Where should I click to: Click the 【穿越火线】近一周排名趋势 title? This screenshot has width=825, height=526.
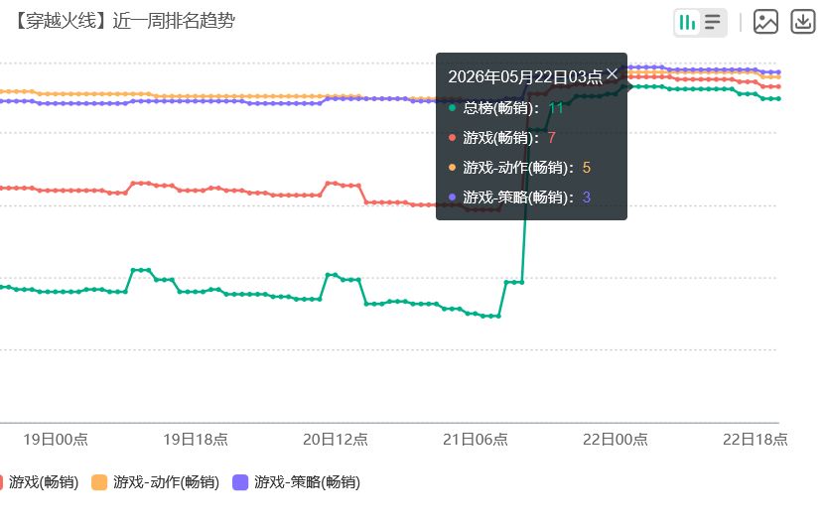(x=122, y=21)
